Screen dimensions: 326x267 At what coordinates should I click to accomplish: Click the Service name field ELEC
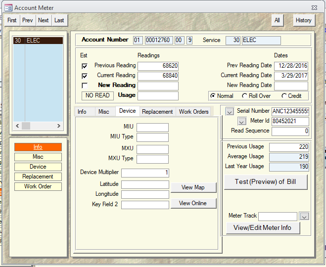pyautogui.click(x=261, y=41)
